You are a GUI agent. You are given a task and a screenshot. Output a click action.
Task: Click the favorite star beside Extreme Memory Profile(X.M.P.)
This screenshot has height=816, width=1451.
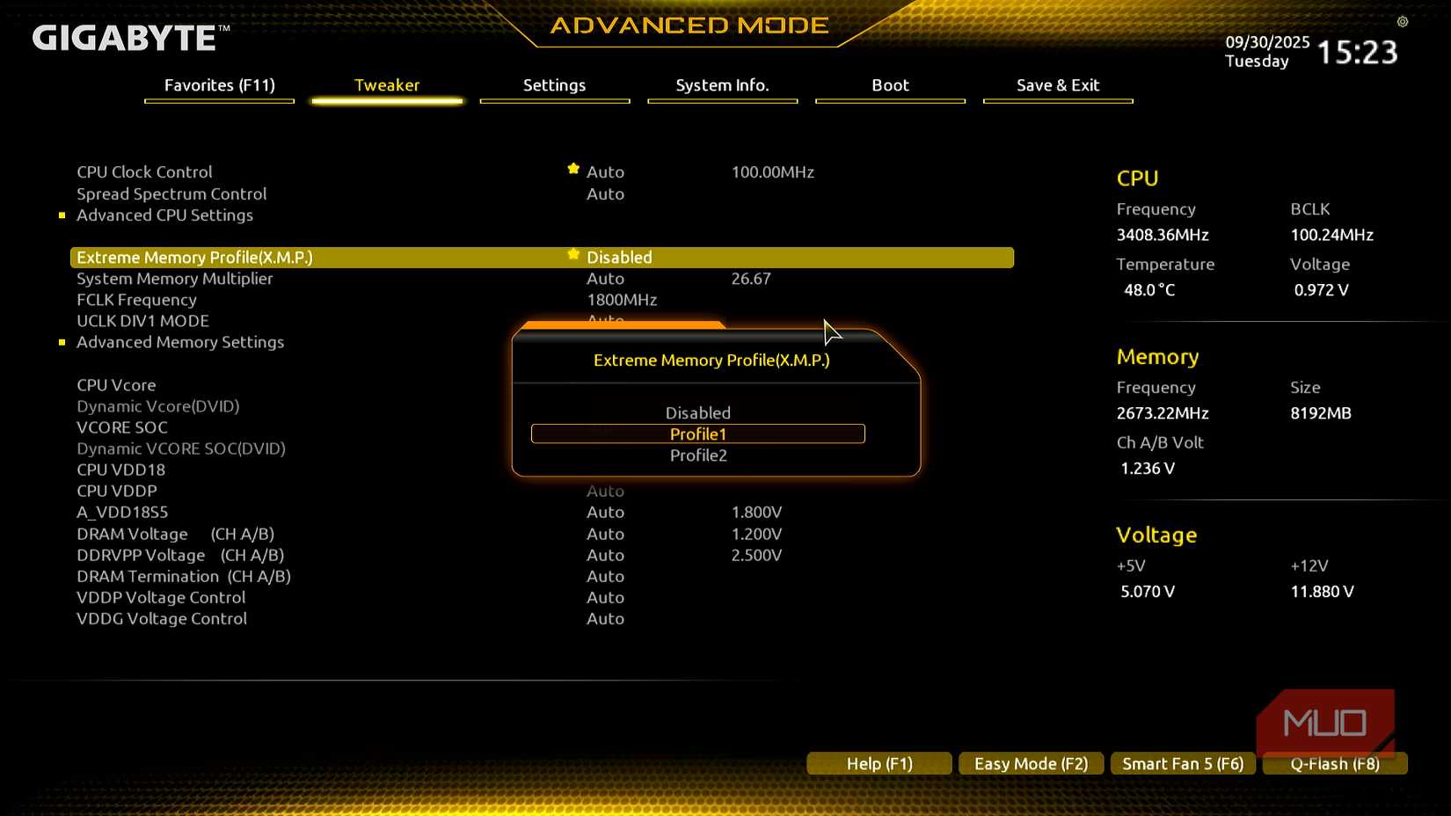[x=573, y=253]
